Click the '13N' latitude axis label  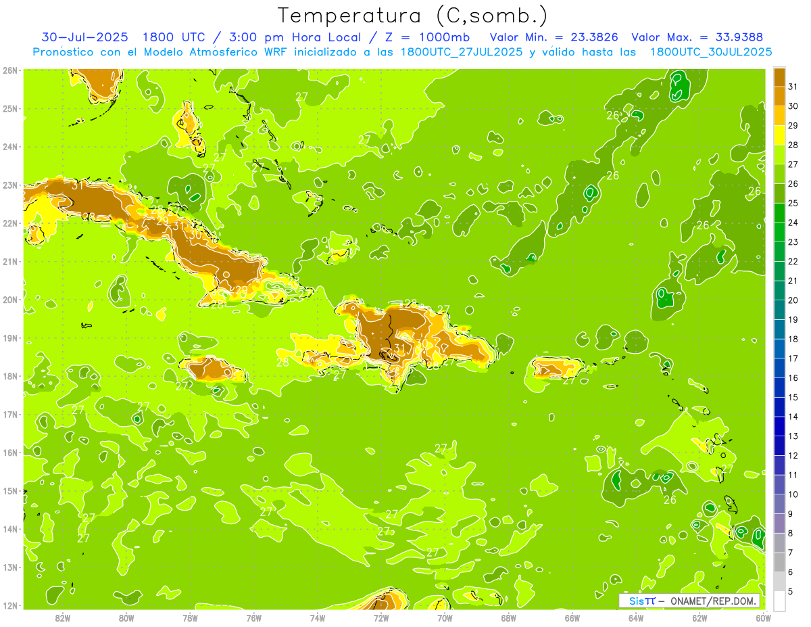[x=9, y=567]
